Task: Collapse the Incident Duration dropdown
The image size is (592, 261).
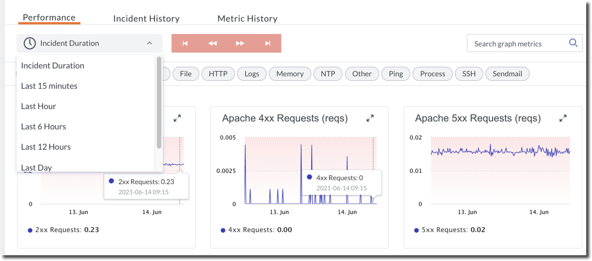Action: 149,43
